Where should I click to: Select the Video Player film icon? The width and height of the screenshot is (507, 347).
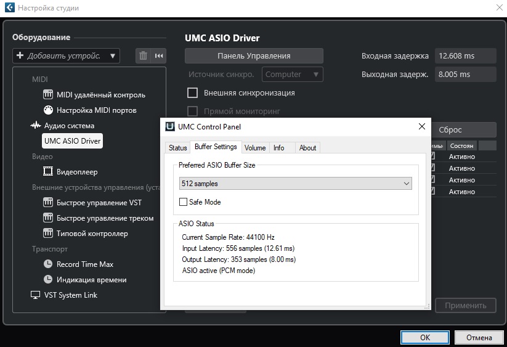point(49,172)
